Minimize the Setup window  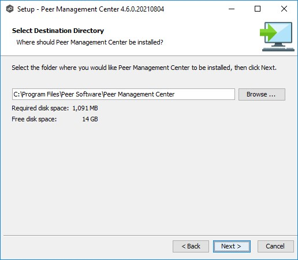[232, 9]
